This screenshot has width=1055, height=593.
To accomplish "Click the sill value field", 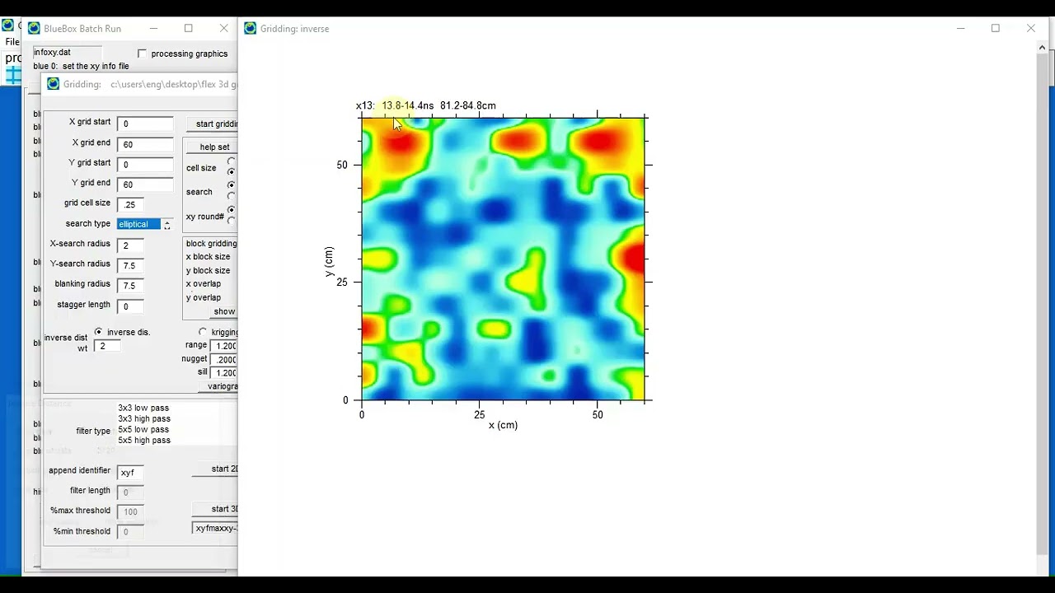I will 224,373.
